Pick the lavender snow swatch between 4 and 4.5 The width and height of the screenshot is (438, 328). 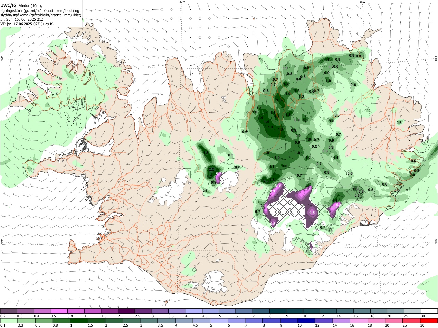(x=193, y=311)
